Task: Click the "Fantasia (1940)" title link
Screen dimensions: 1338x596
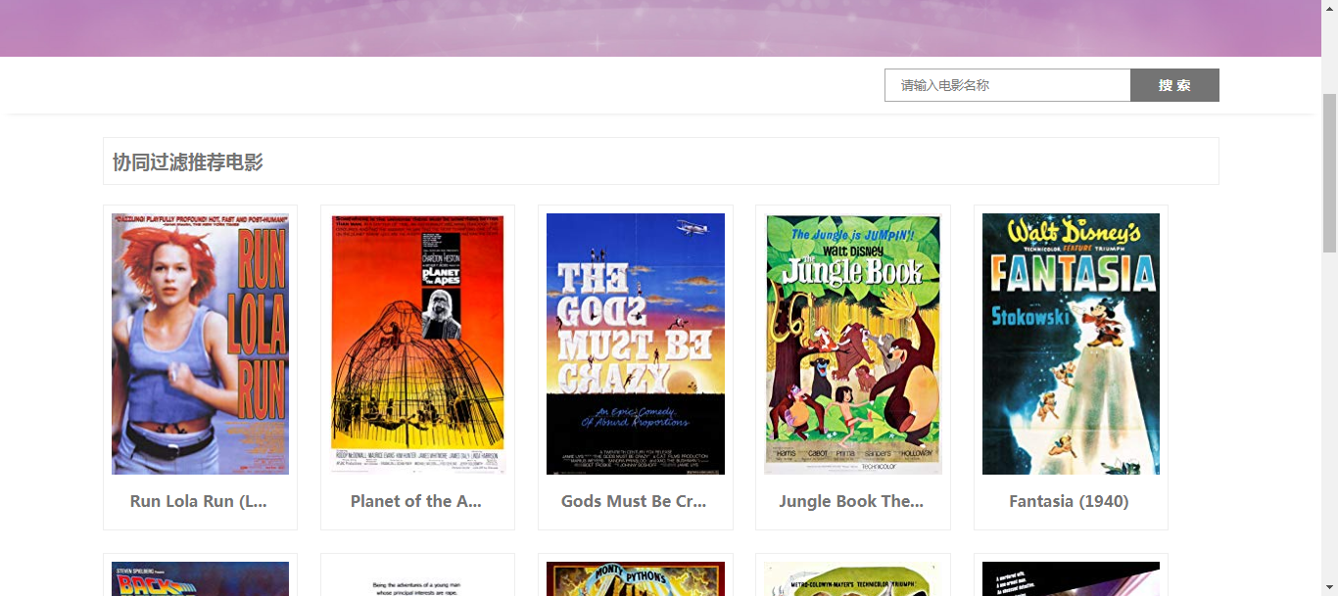Action: pyautogui.click(x=1069, y=501)
